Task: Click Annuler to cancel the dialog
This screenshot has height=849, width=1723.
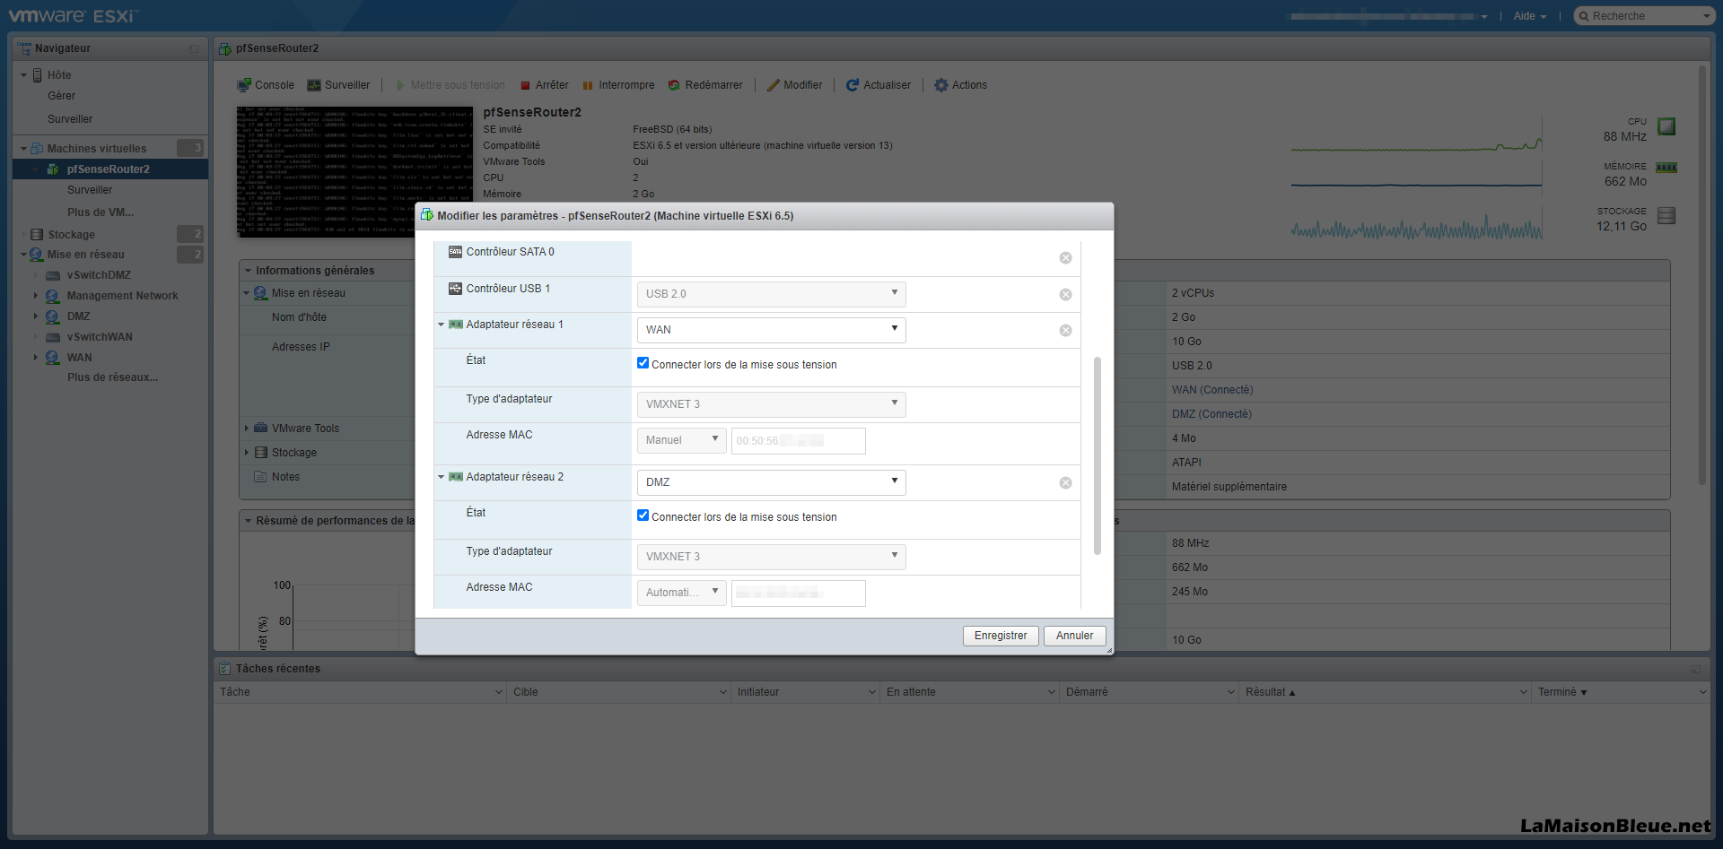Action: coord(1074,636)
